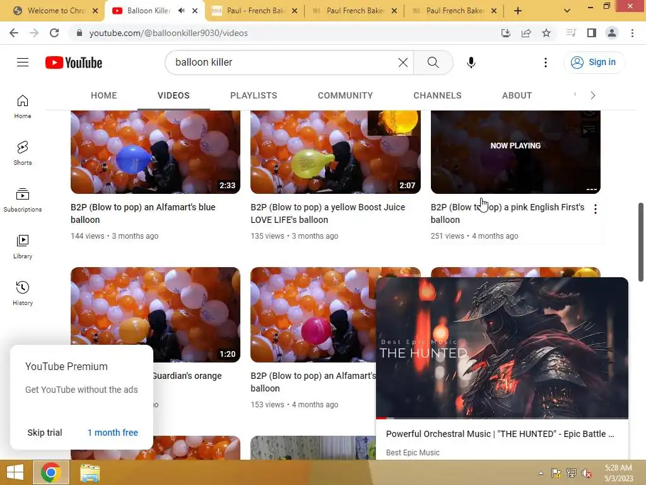Click the install app icon in address bar
Image resolution: width=646 pixels, height=485 pixels.
[x=506, y=33]
